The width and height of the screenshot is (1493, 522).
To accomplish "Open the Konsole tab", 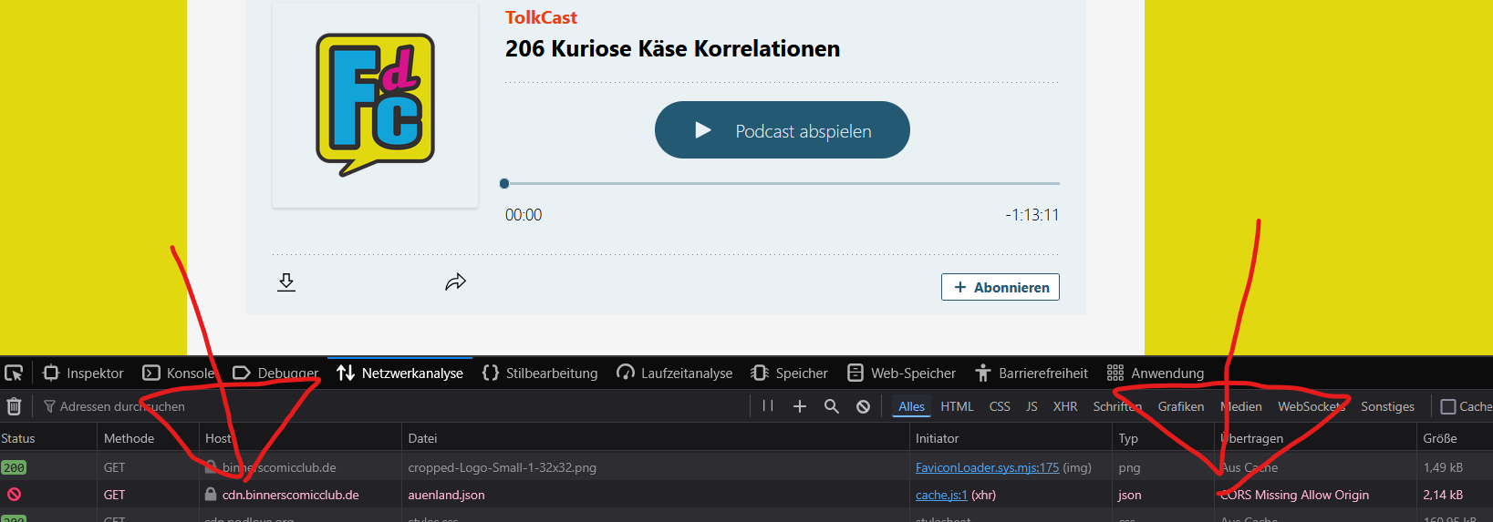I will pyautogui.click(x=179, y=373).
